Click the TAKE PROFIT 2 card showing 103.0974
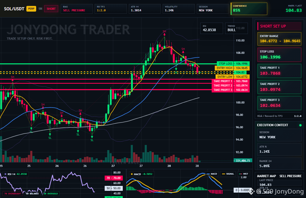Image resolution: width=306 pixels, height=198 pixels. click(279, 87)
